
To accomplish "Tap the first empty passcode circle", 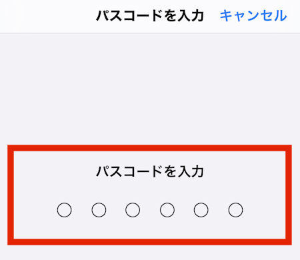I will (x=64, y=210).
